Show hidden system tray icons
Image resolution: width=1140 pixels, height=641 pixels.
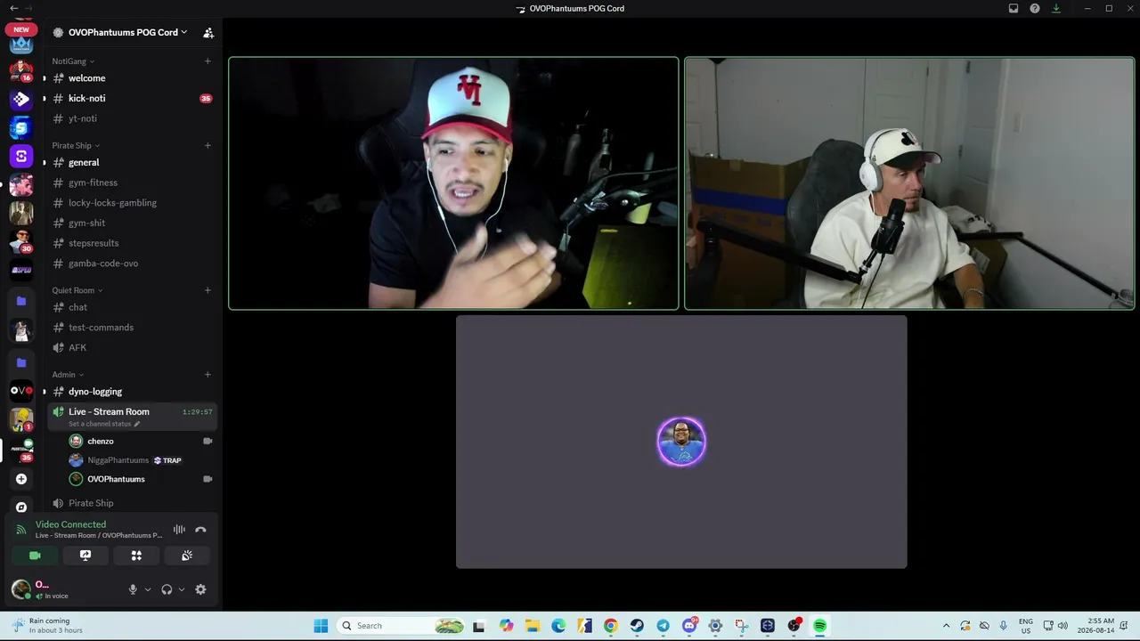coord(946,626)
